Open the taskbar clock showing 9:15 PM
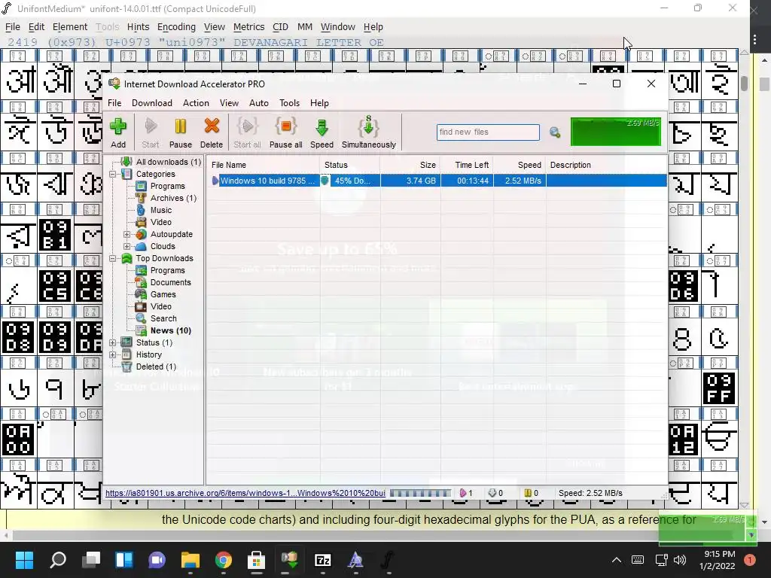 pos(717,560)
